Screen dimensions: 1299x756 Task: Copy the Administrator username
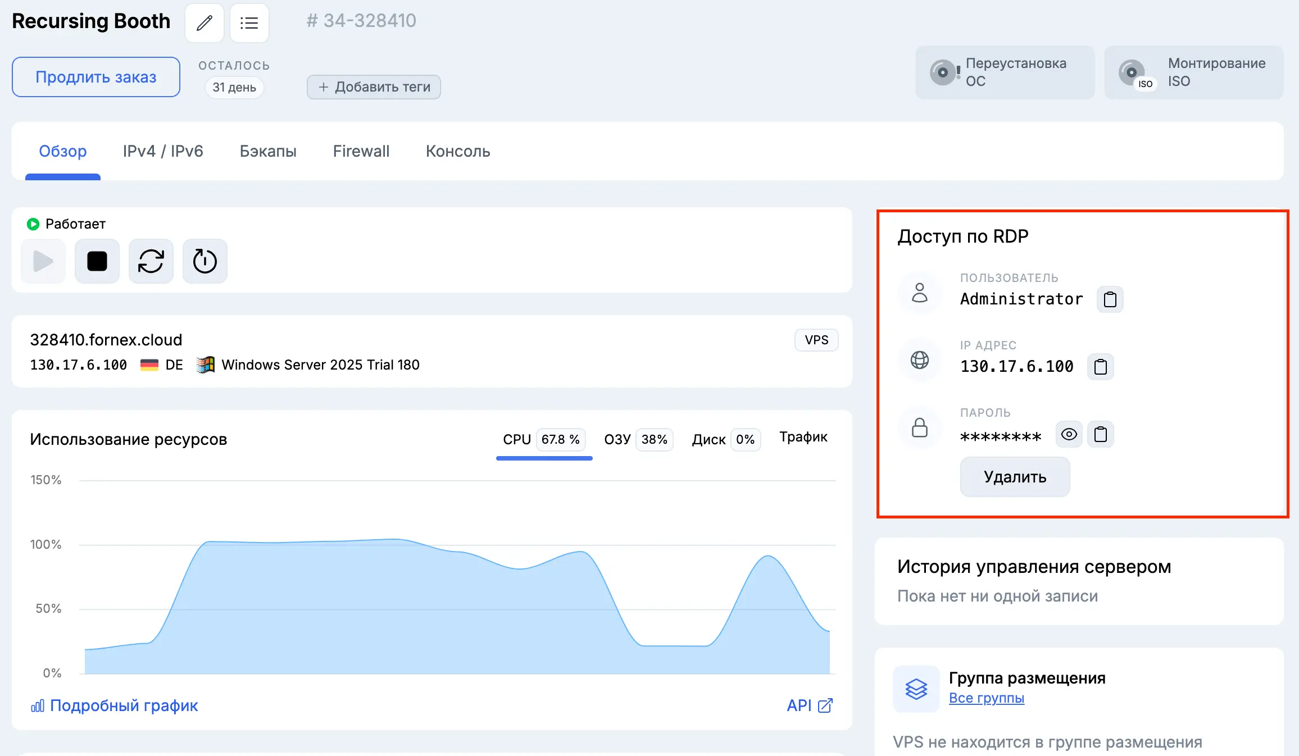point(1110,299)
